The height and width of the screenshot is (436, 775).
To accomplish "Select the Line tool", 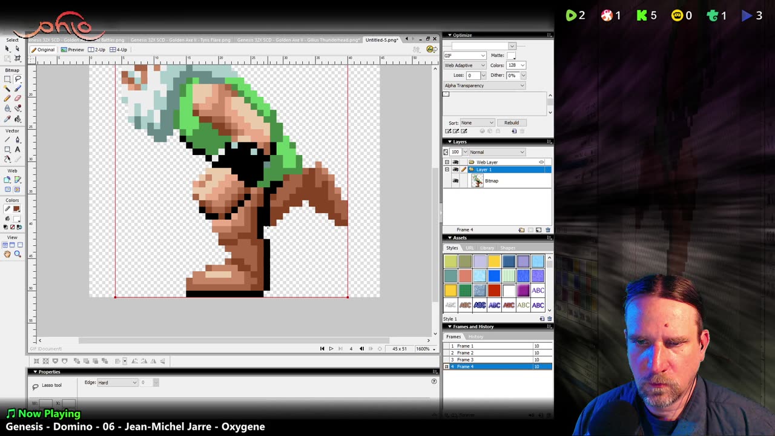I will tap(7, 139).
